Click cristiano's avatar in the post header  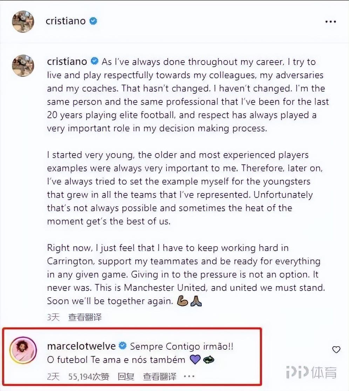pyautogui.click(x=23, y=21)
